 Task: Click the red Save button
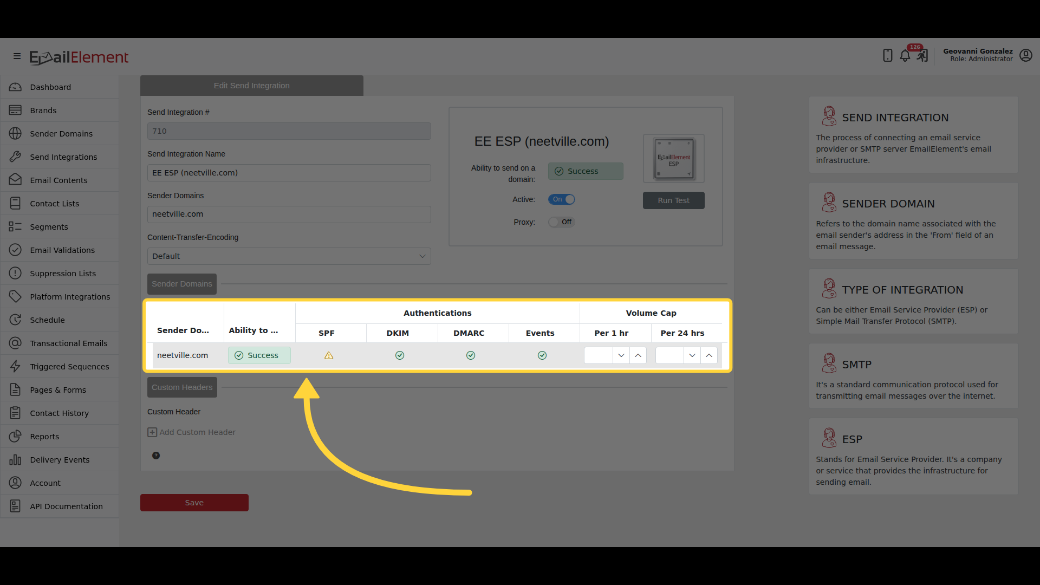tap(194, 503)
